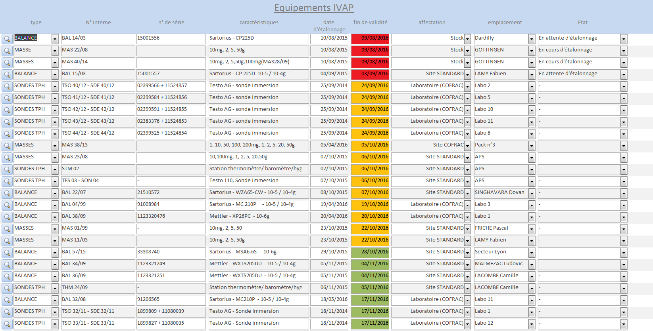Screen dimensions: 653x331
Task: Expand Secteur Lyon emplacement dropdown
Action: coord(532,253)
